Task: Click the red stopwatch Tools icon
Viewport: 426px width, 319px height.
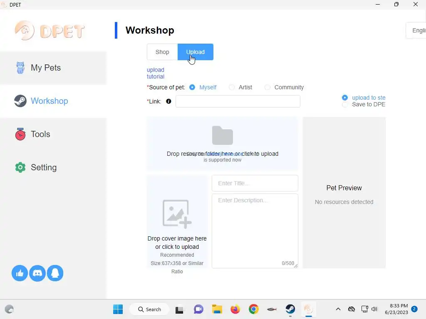Action: [20, 134]
